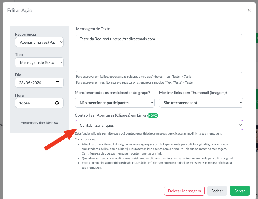Click the chevron arrow of the Tipo select
Screen dimensions: 258x199
click(x=61, y=62)
